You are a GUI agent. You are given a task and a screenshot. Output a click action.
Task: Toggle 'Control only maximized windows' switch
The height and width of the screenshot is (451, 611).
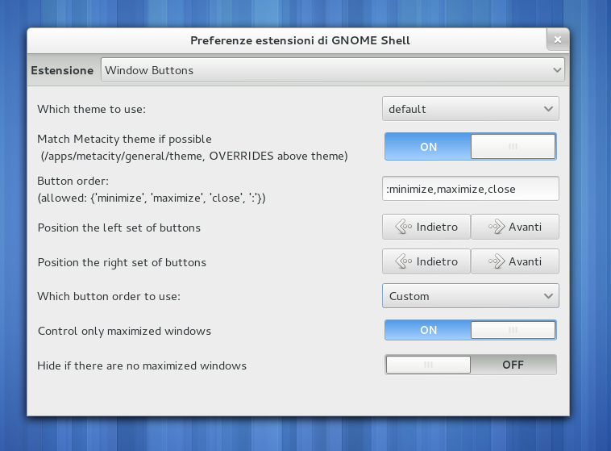(x=470, y=330)
